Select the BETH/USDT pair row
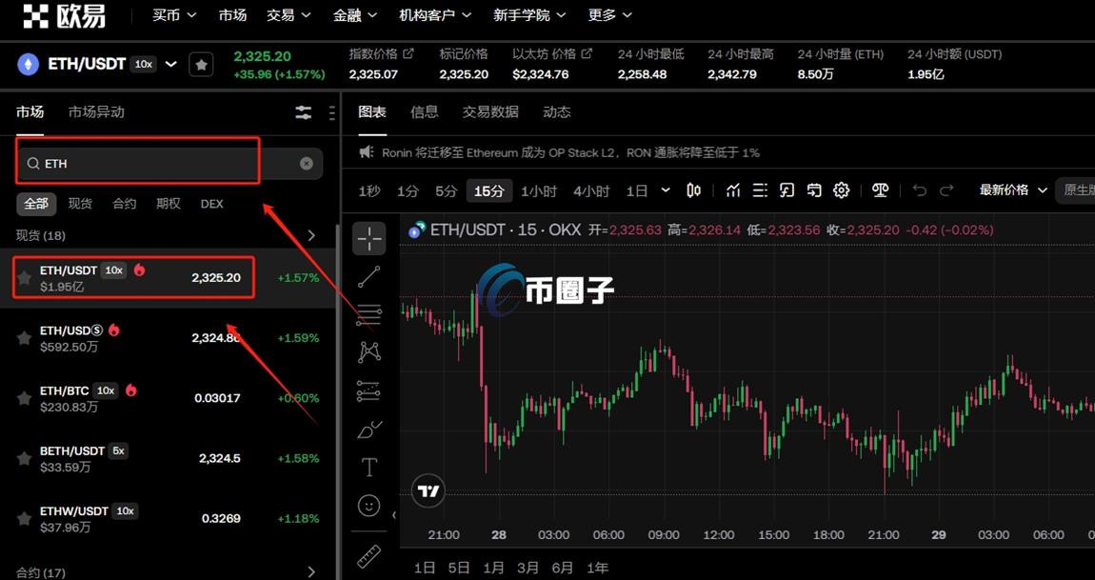 (x=169, y=458)
